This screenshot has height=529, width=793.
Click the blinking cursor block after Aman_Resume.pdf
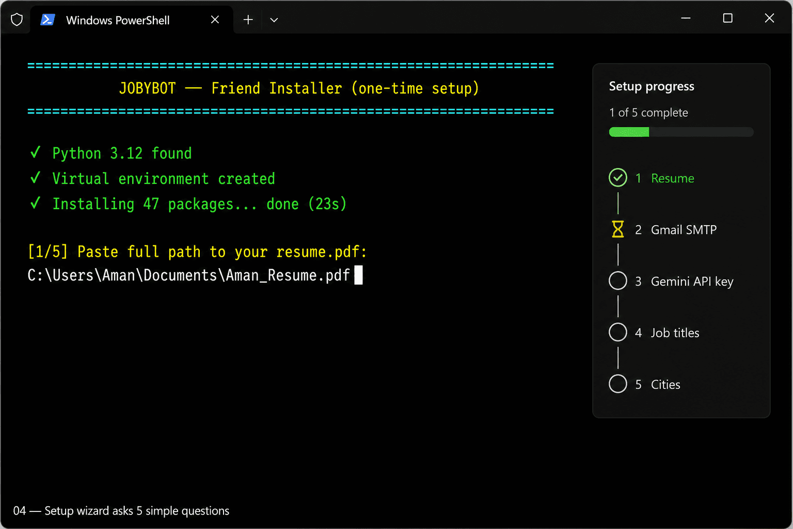[x=359, y=275]
